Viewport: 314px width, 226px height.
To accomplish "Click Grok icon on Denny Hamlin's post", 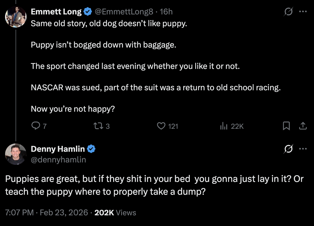I will tap(289, 149).
